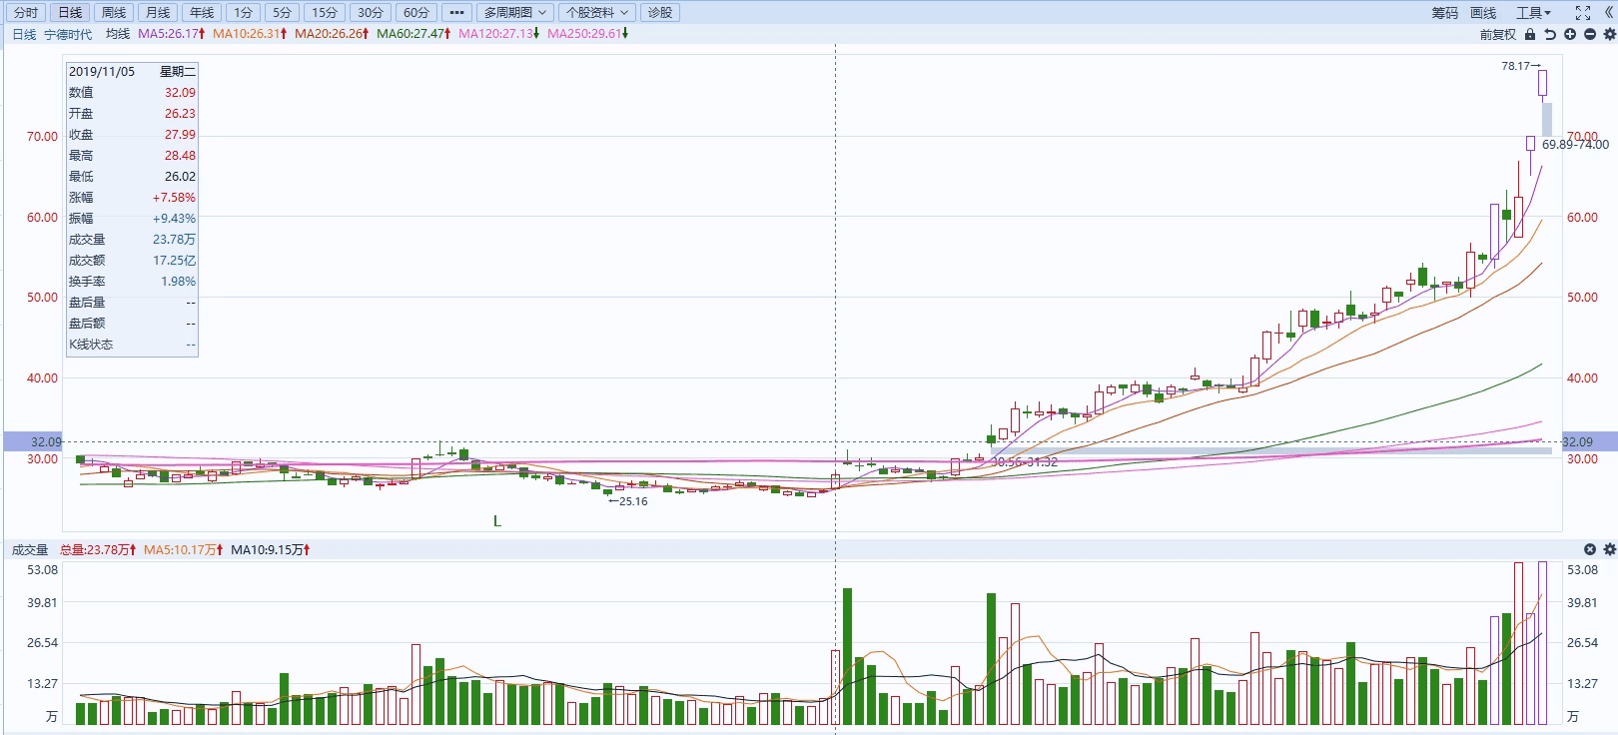Expand the 多周期图 dropdown
Viewport: 1618px width, 735px height.
point(514,13)
